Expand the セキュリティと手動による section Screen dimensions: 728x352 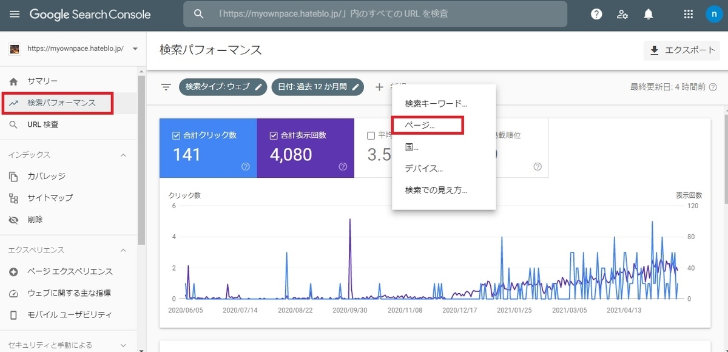[x=124, y=345]
